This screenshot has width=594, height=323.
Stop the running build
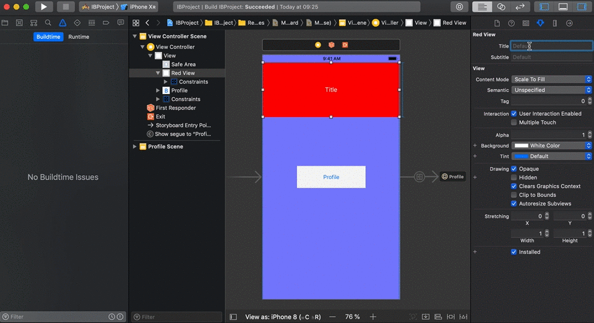click(66, 7)
